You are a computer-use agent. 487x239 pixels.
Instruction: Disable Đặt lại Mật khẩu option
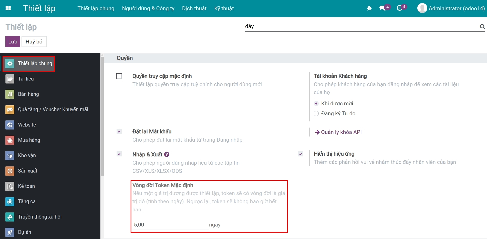(x=119, y=131)
